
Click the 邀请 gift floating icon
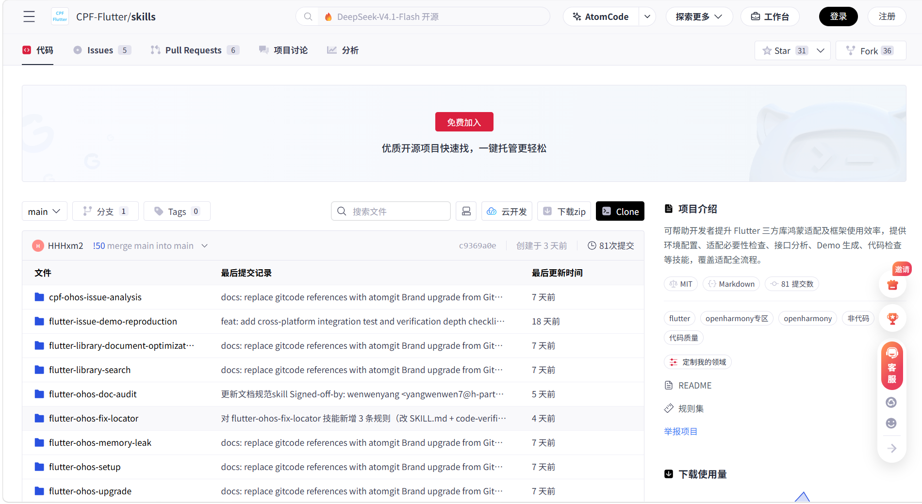point(892,284)
